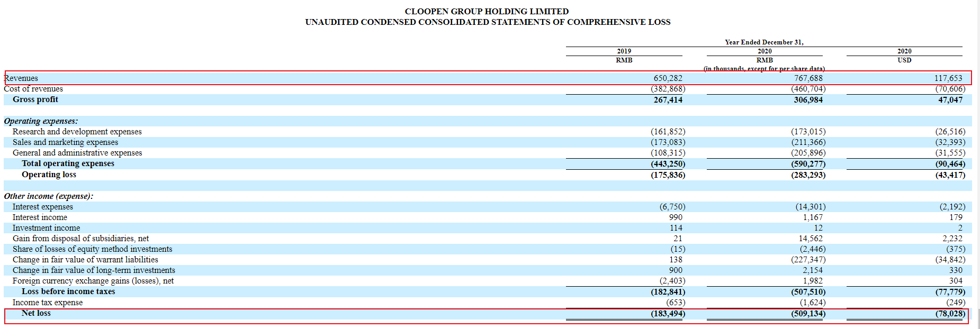Select 'Research and development expenses' label
Viewport: 980px width, 329px height.
(77, 132)
